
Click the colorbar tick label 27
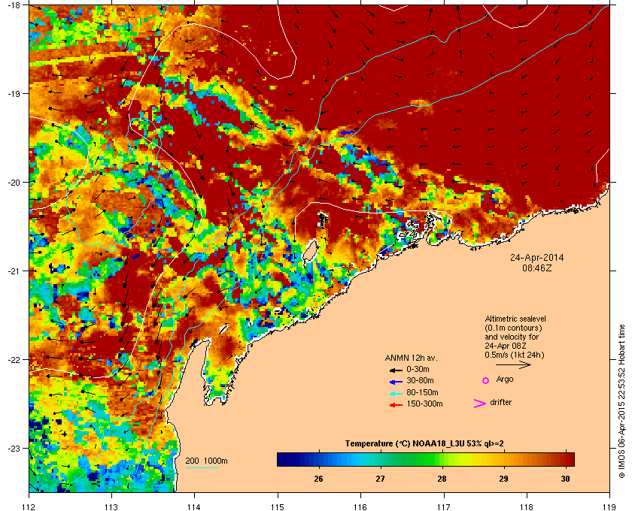380,479
